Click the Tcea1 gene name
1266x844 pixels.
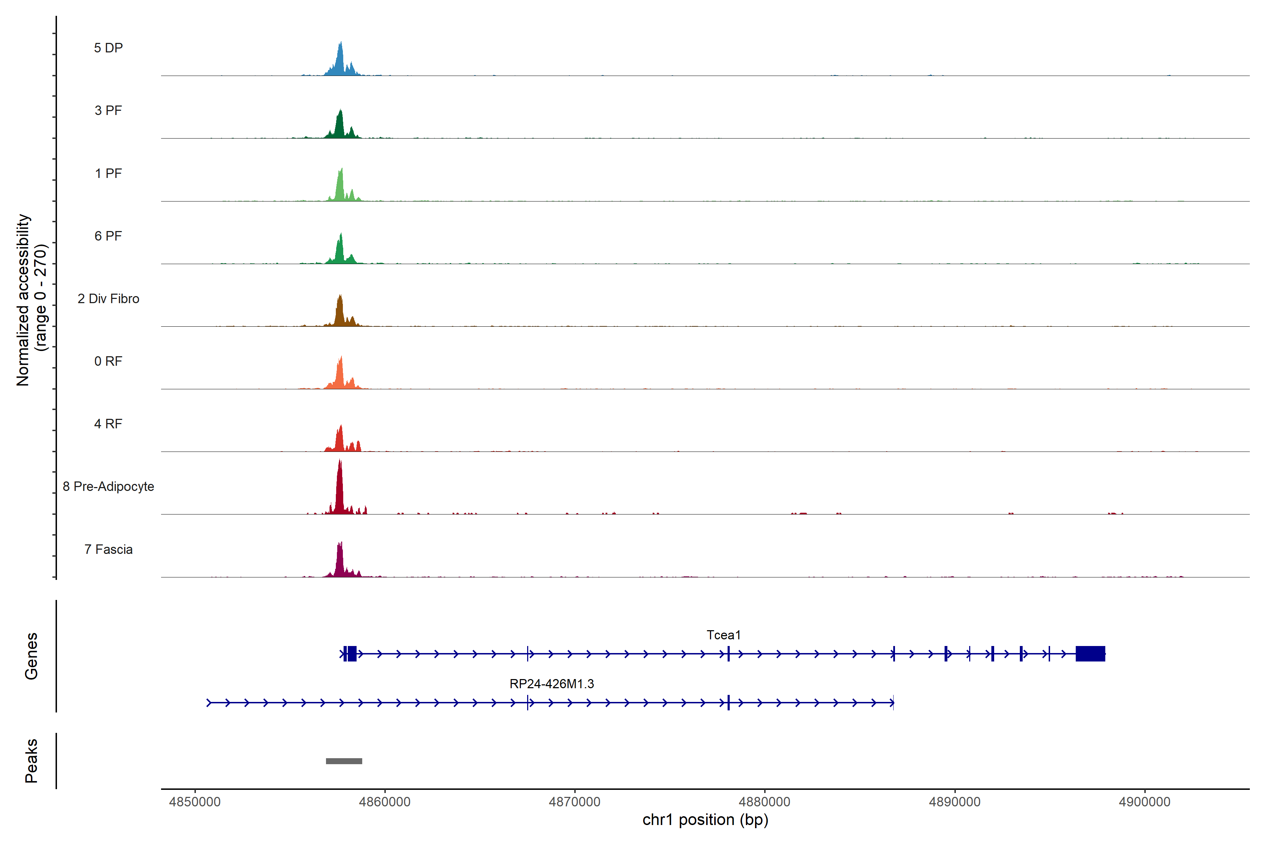pos(723,635)
